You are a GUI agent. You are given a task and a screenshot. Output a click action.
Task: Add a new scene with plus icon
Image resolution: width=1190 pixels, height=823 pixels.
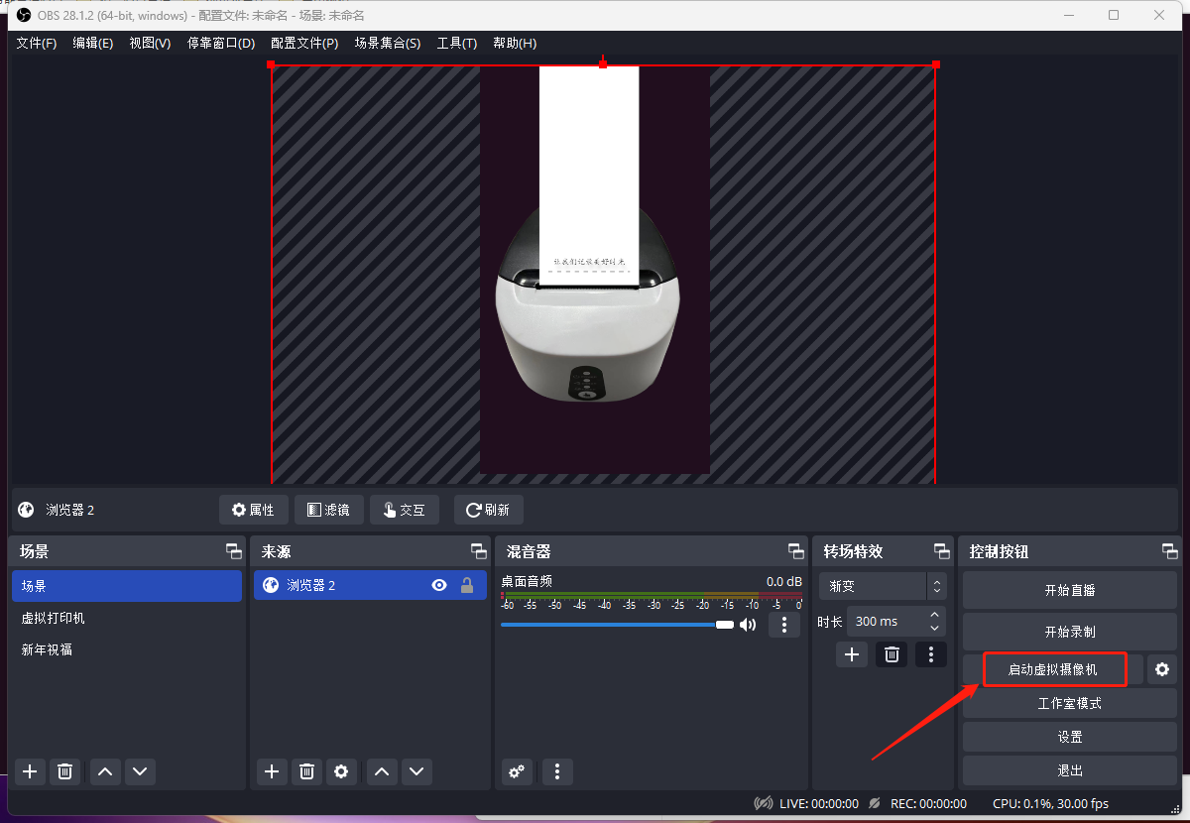point(30,771)
